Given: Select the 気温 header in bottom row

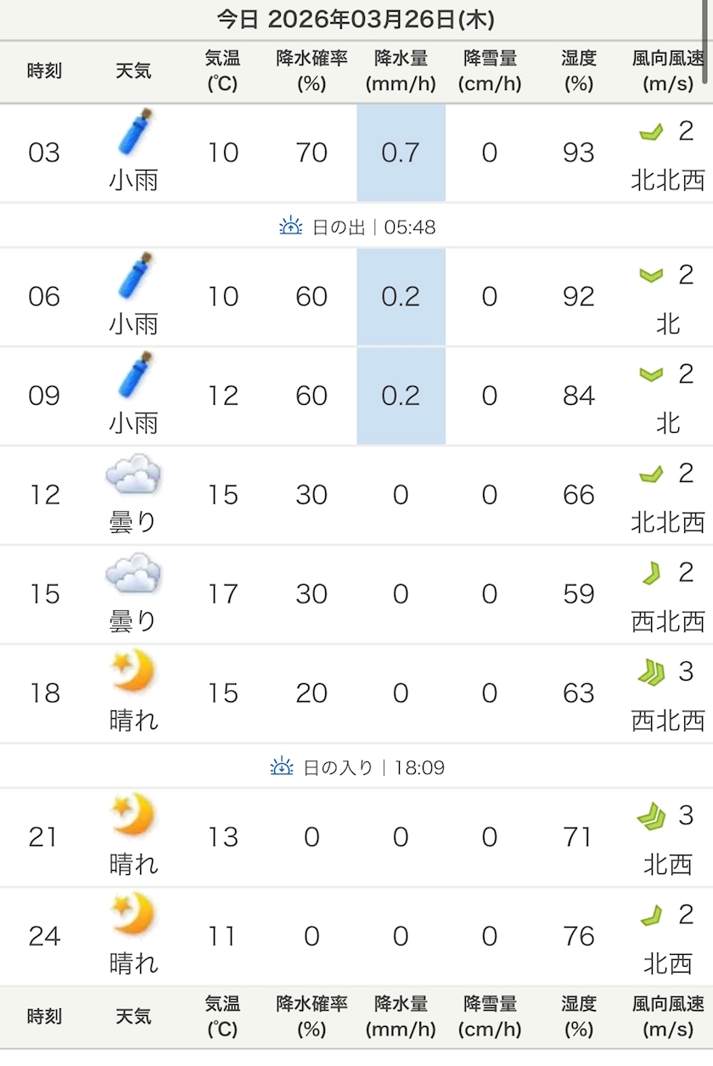Looking at the screenshot, I should tap(222, 1017).
